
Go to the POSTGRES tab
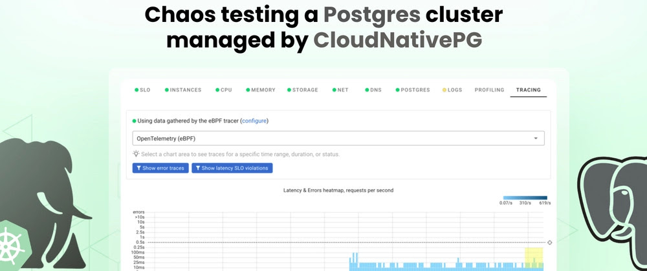pos(415,90)
